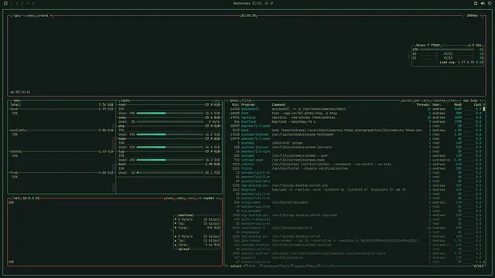Click the cpu box label
495x278 pixels.
coord(16,15)
